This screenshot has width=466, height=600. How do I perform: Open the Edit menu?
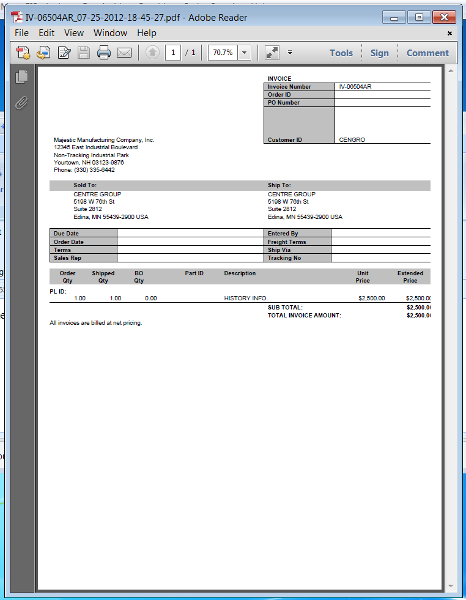[46, 33]
